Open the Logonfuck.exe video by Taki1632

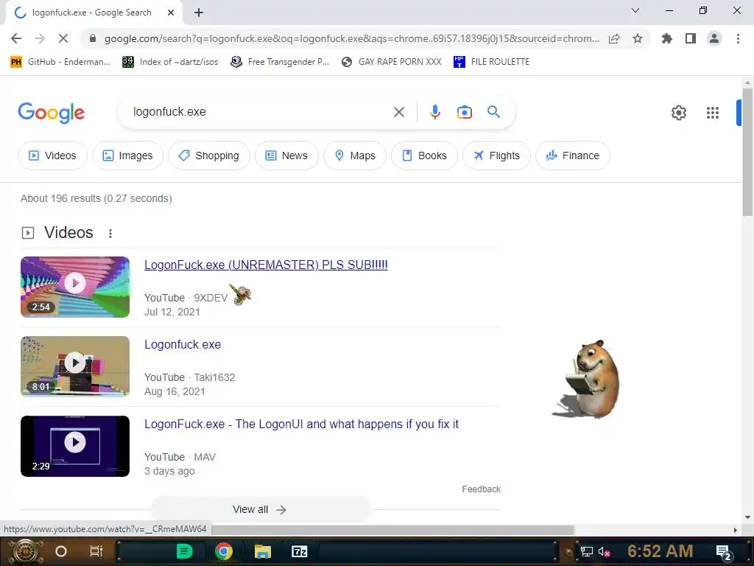coord(183,345)
